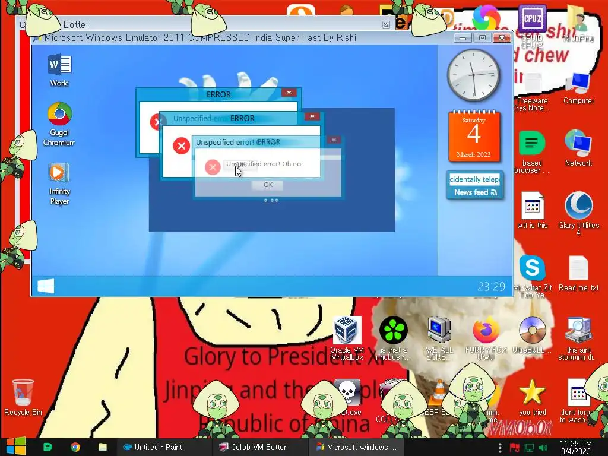
Task: Open the 'dont forget to wash' file
Action: pos(578,400)
